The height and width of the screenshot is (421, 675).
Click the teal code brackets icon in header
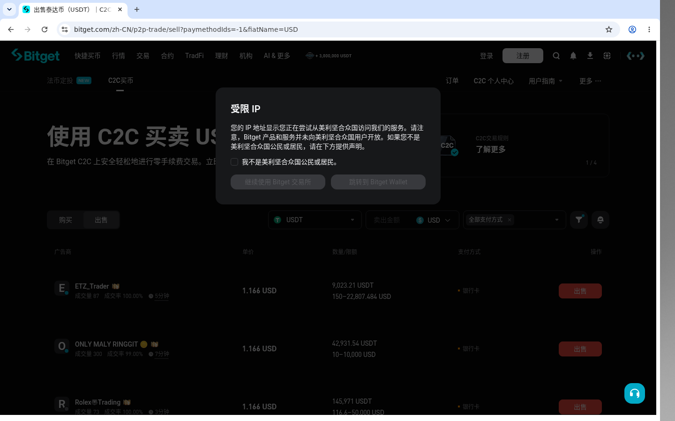pyautogui.click(x=636, y=56)
